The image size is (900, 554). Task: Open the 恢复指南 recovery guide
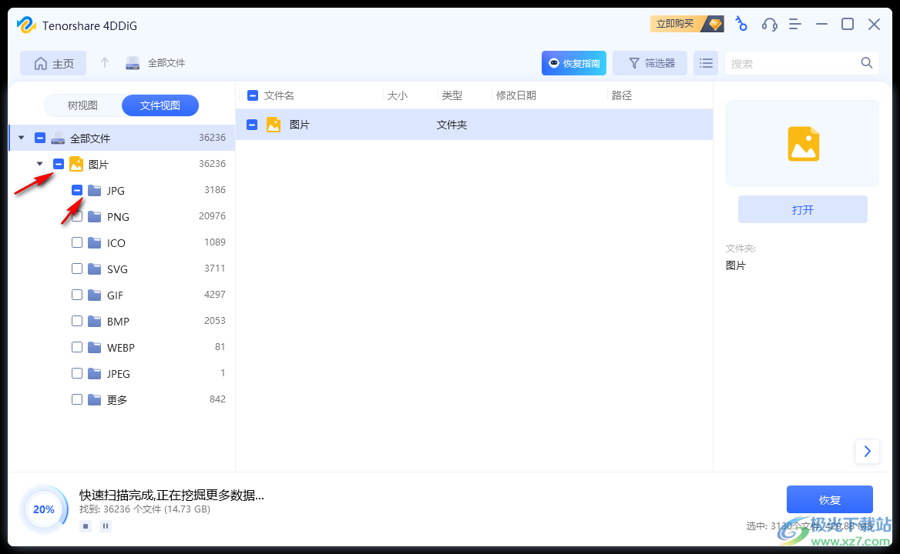[x=574, y=63]
